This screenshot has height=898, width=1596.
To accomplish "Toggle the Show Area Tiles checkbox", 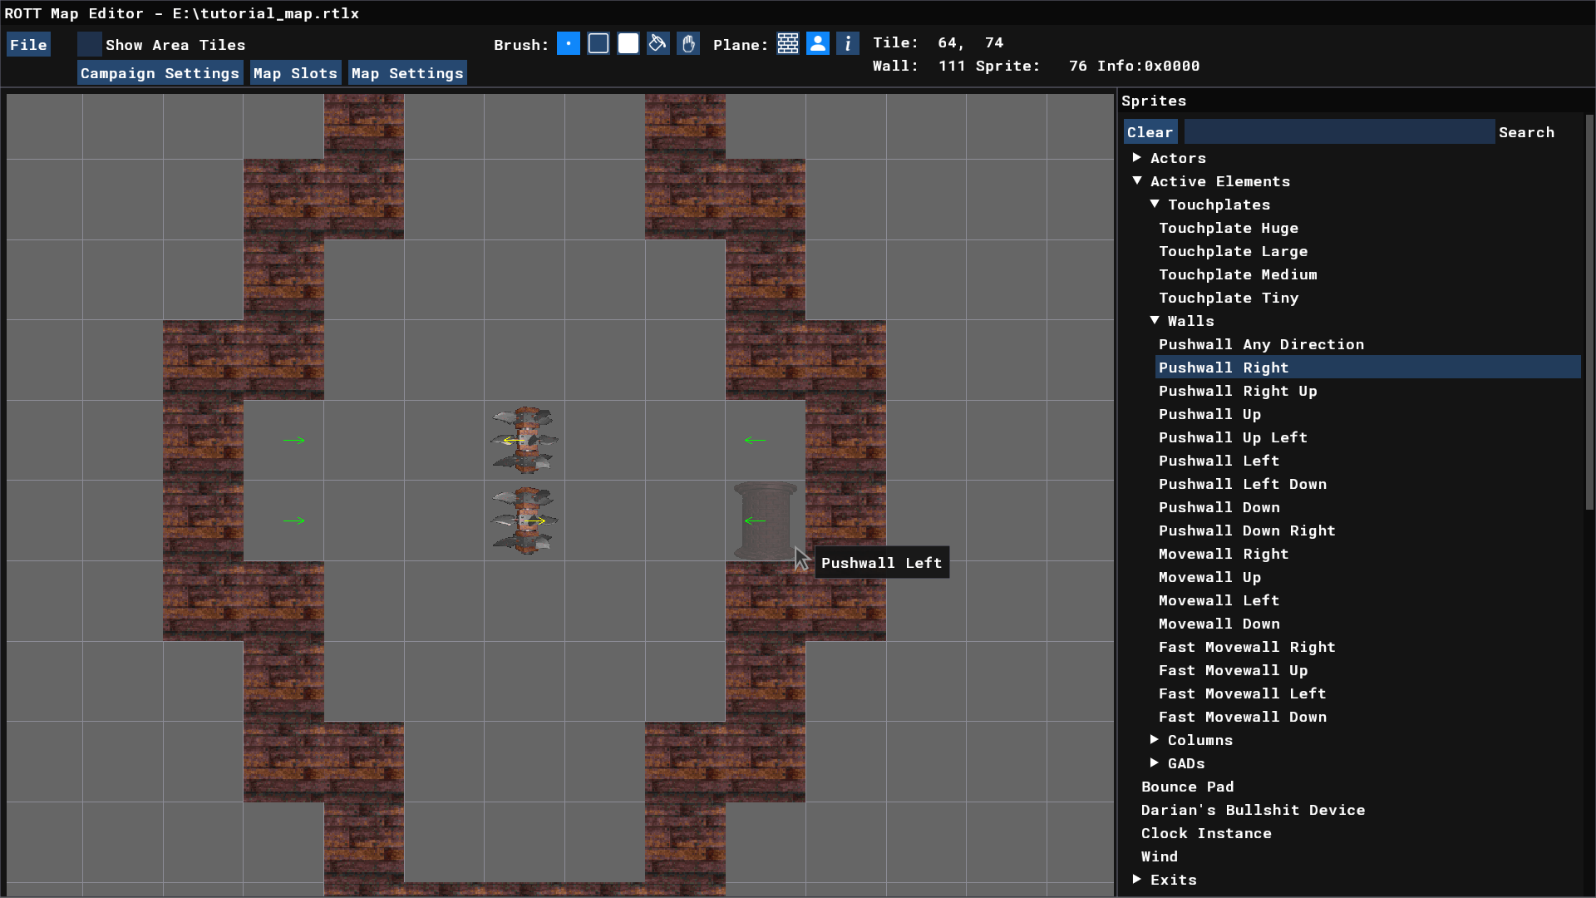I will (x=90, y=44).
